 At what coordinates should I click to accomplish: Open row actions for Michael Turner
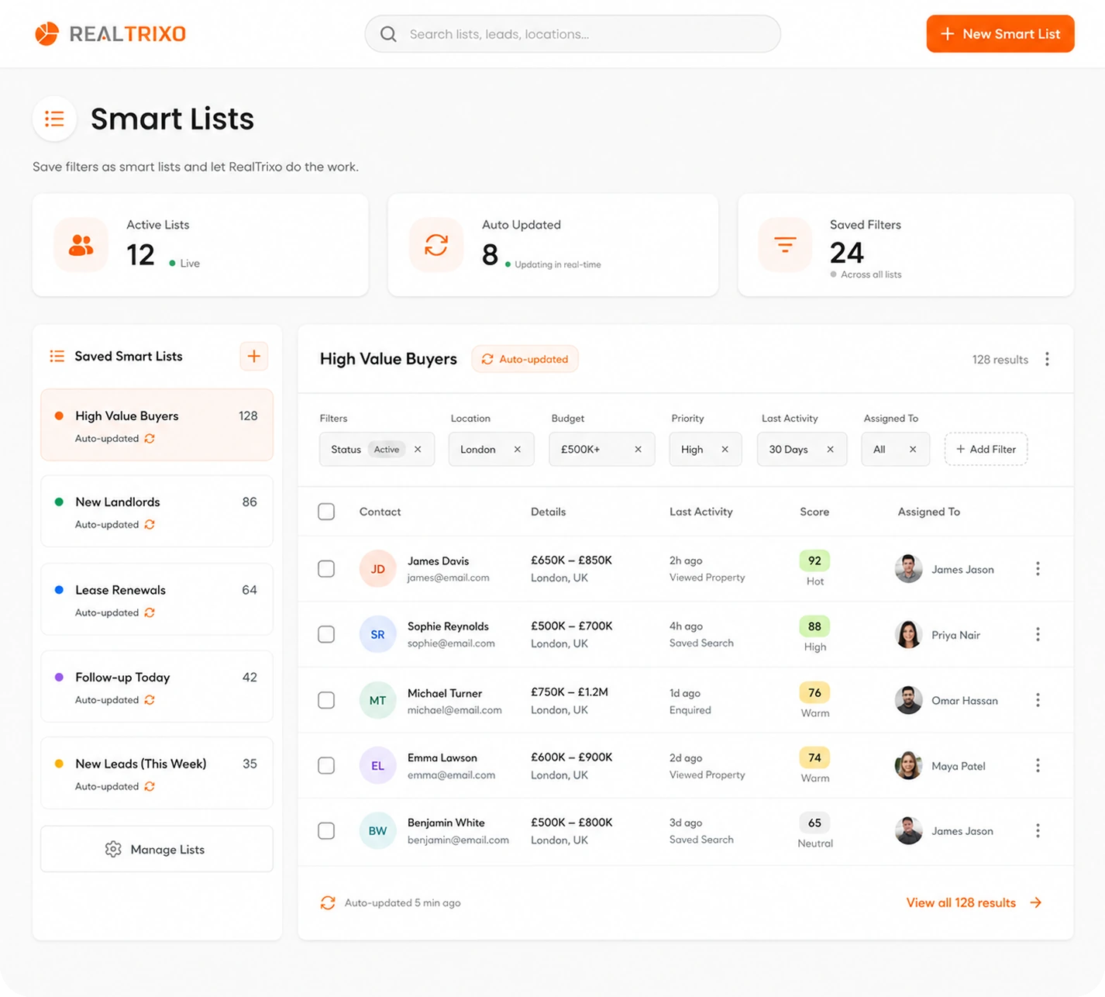(x=1038, y=700)
